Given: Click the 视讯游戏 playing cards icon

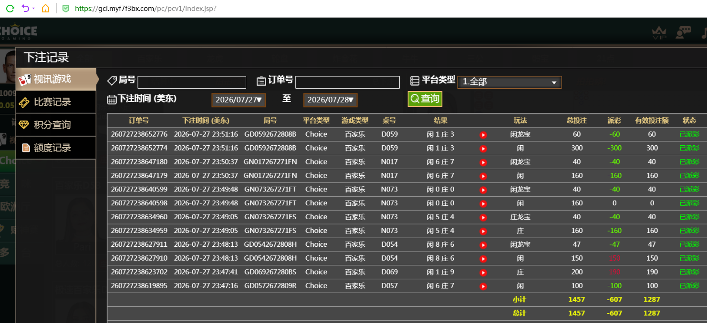Looking at the screenshot, I should pos(25,80).
